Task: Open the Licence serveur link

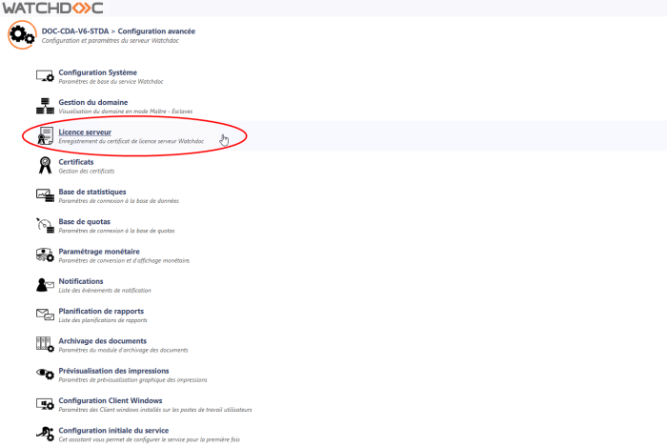Action: [85, 132]
